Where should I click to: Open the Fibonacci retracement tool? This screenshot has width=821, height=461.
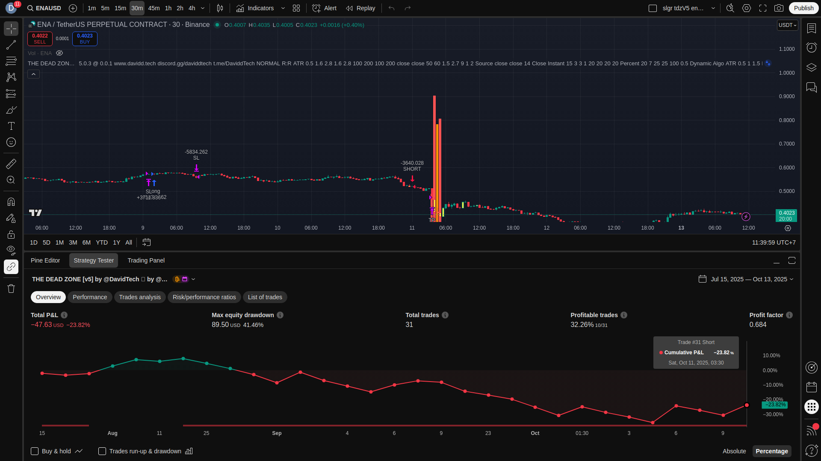[11, 61]
